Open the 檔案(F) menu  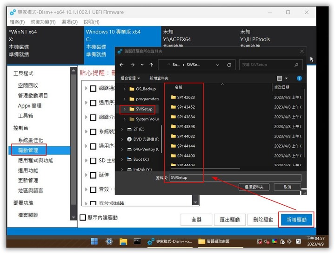(x=17, y=22)
